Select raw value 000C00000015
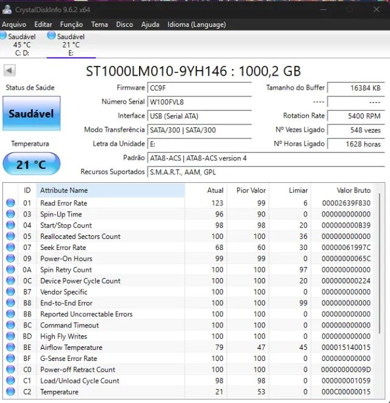 346,391
